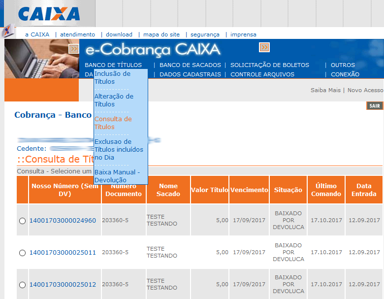
Task: Click Novo Acesso link
Action: coord(365,90)
